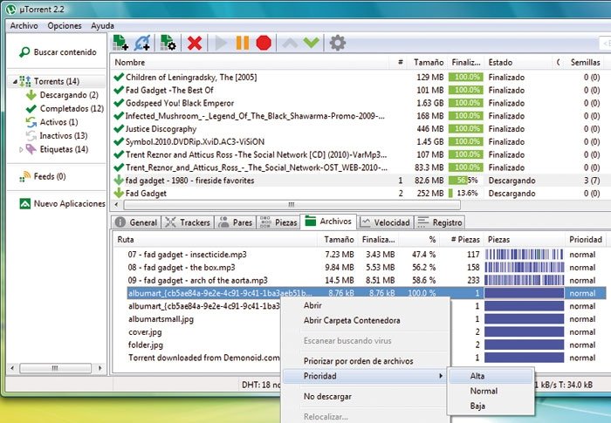Click the Start torrent play icon

tap(221, 43)
